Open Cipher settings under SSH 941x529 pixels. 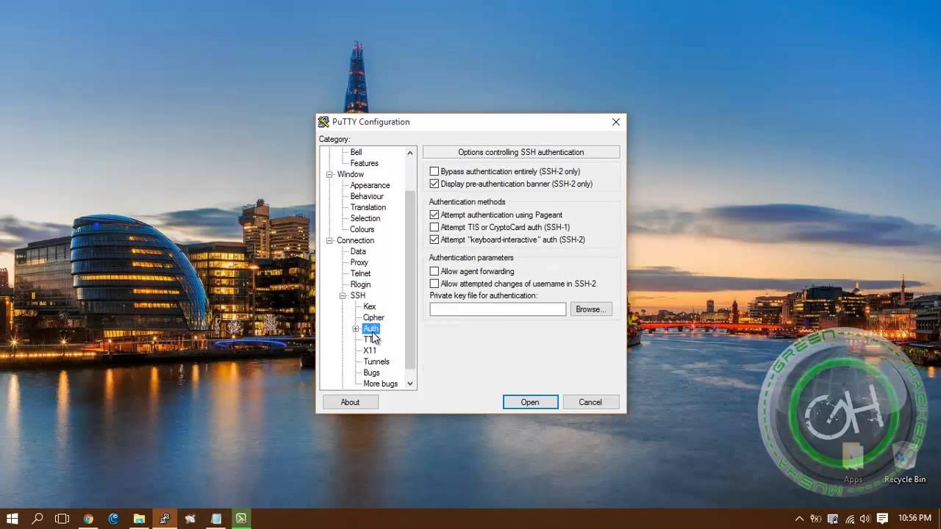[373, 317]
